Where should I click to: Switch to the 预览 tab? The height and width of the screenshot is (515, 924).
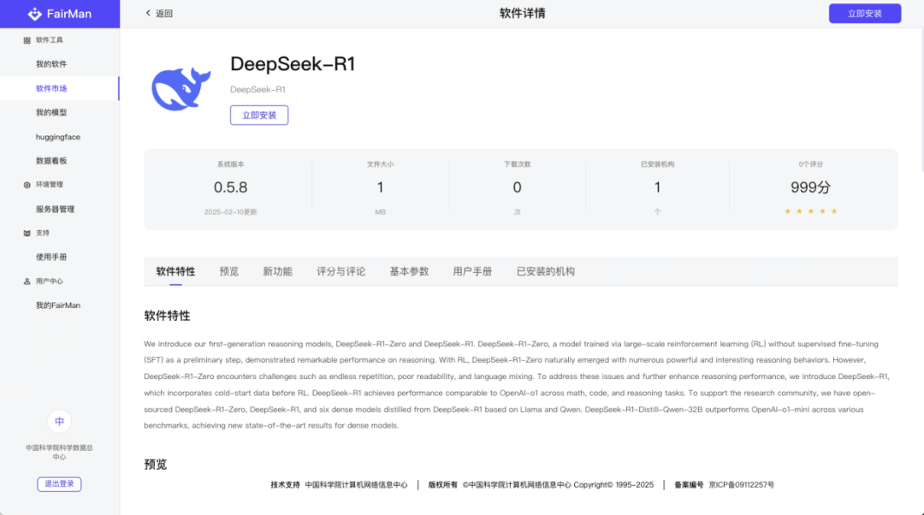[228, 272]
